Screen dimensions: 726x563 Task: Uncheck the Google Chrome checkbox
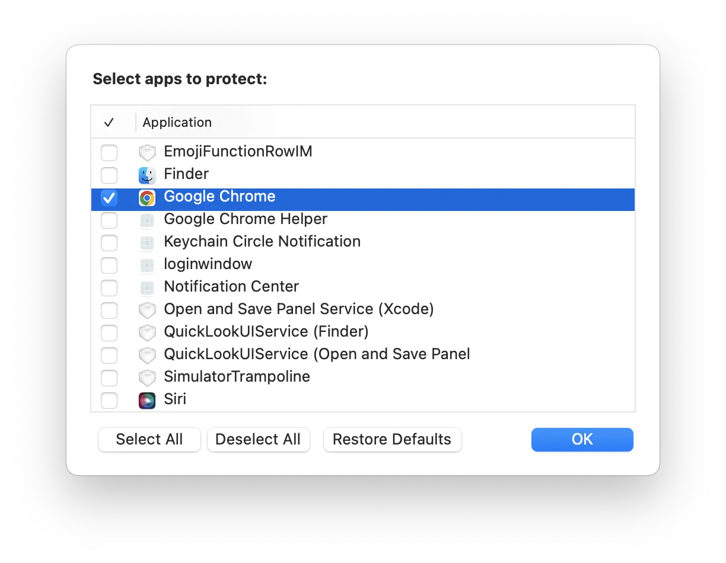[x=109, y=197]
